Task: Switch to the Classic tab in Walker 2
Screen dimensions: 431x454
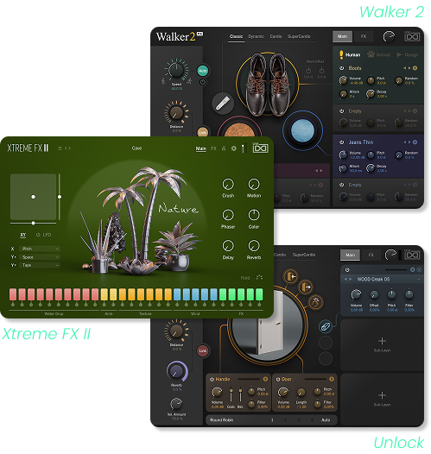Action: click(x=236, y=36)
